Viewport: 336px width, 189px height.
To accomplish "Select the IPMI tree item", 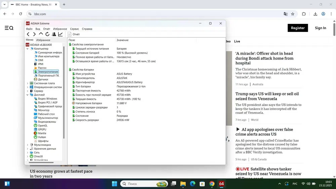I will pyautogui.click(x=39, y=64).
